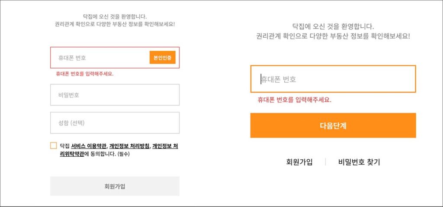Tick the terms agreement checkbox
This screenshot has width=443, height=207.
[53, 146]
